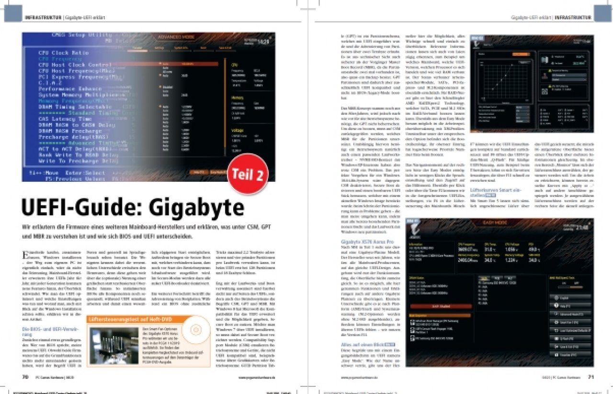Select the M.2 tab in Easy Mode

[510, 278]
